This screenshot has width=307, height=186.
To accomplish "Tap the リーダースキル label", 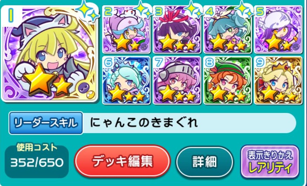I will tap(46, 123).
